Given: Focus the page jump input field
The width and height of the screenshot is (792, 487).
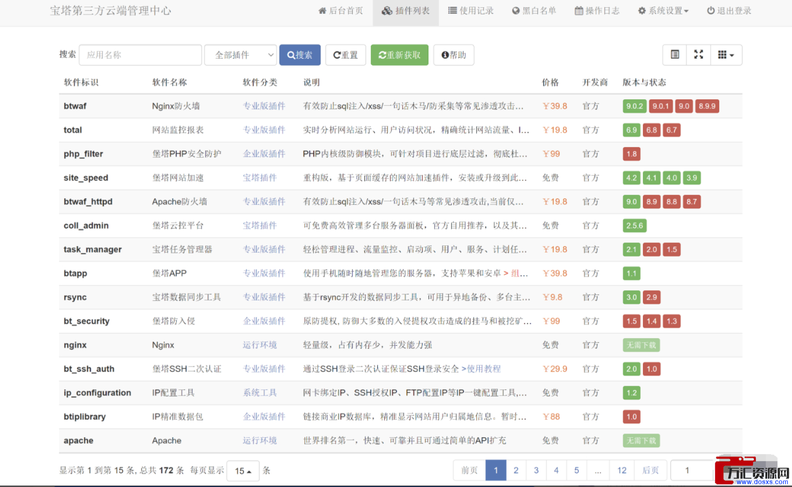Looking at the screenshot, I should (x=693, y=471).
